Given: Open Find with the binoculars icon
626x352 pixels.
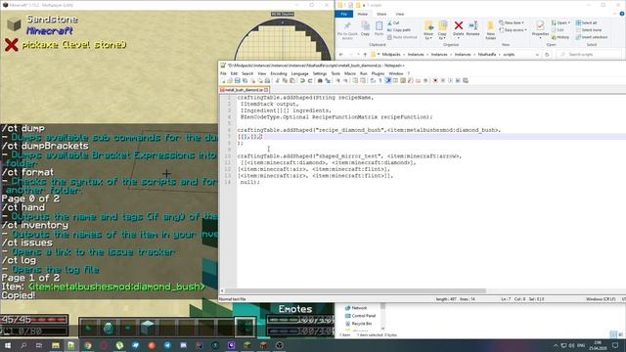Looking at the screenshot, I should 320,80.
